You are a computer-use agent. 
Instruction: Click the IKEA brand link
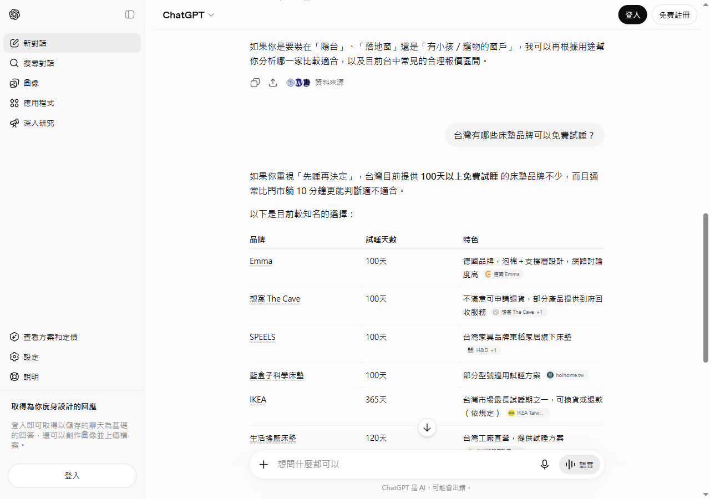click(258, 400)
